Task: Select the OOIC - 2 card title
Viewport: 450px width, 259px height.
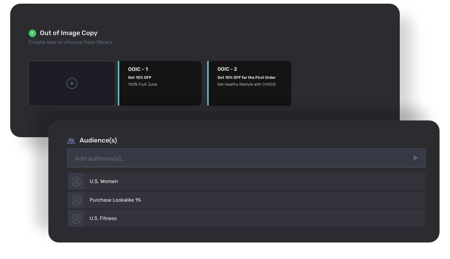Action: coord(227,69)
